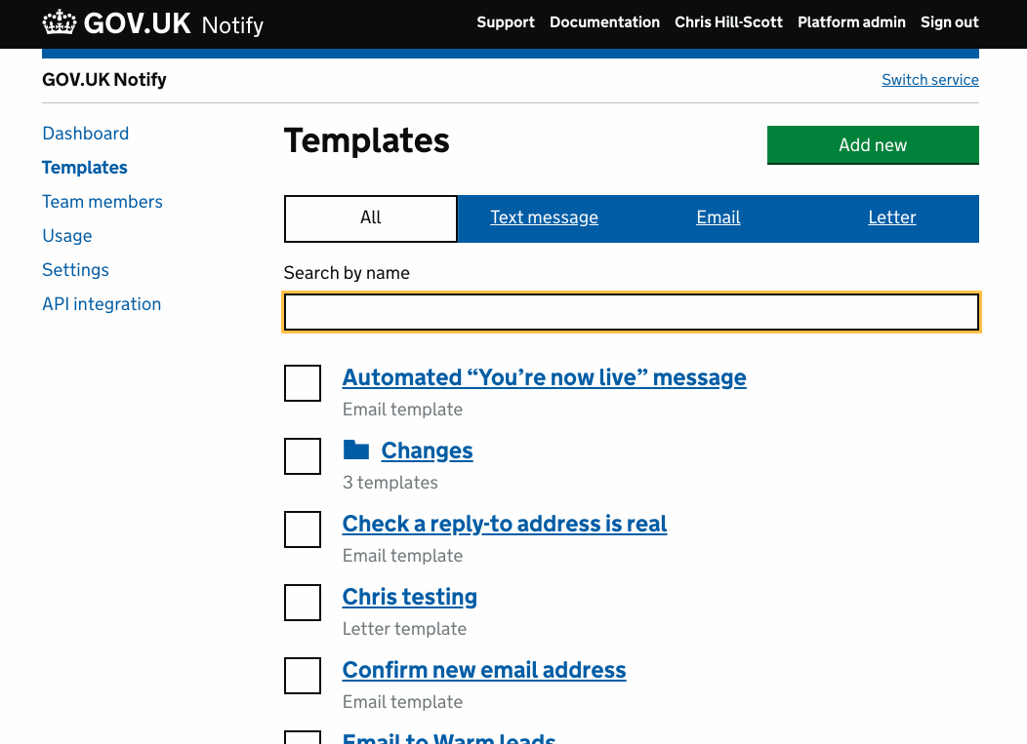This screenshot has height=744, width=1027.
Task: Switch to the Letter tab
Action: [891, 217]
